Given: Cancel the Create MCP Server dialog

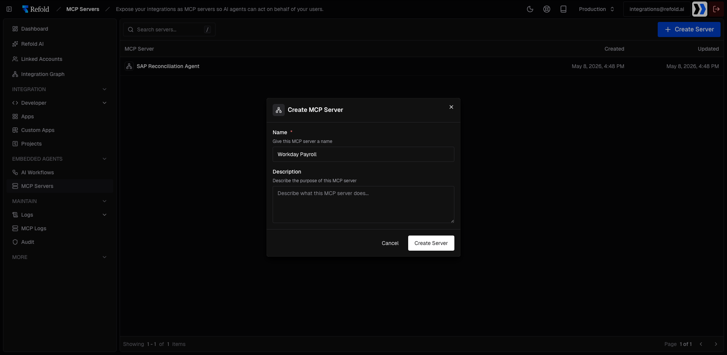Looking at the screenshot, I should 390,243.
